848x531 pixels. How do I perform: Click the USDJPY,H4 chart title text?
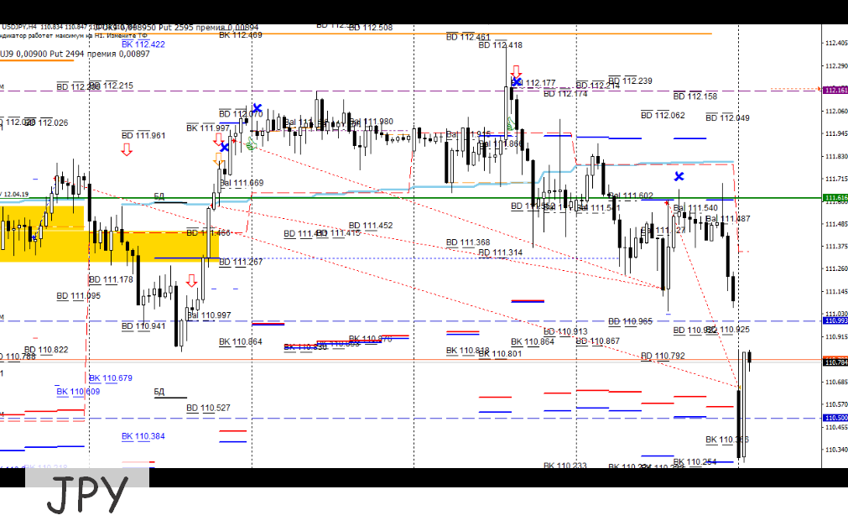(x=19, y=27)
